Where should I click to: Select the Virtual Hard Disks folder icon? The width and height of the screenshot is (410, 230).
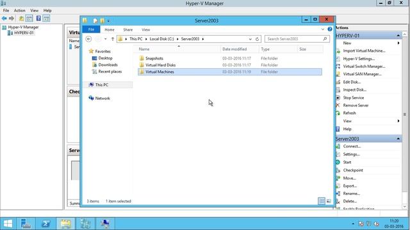click(x=142, y=65)
